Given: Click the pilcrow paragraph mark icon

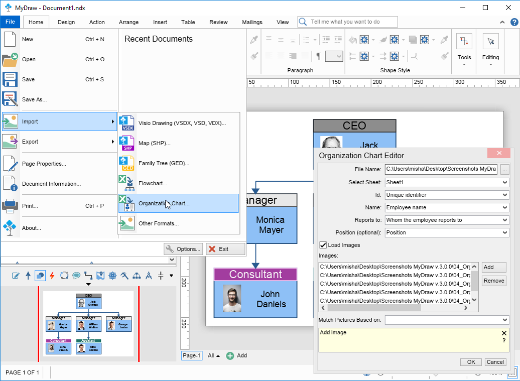Looking at the screenshot, I should click(319, 56).
